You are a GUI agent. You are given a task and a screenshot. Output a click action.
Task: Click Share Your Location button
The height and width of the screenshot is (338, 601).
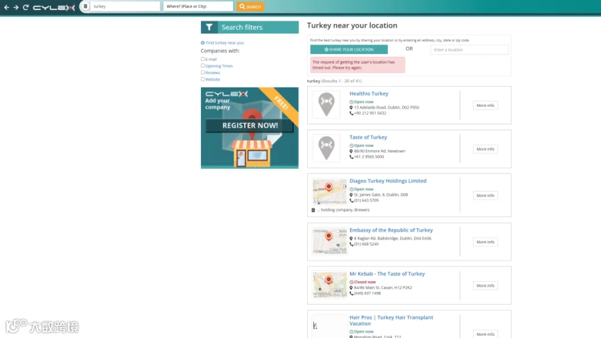coord(349,49)
